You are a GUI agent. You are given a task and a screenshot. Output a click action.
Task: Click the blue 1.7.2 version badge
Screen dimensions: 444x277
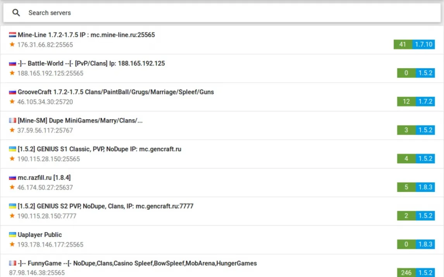click(425, 101)
